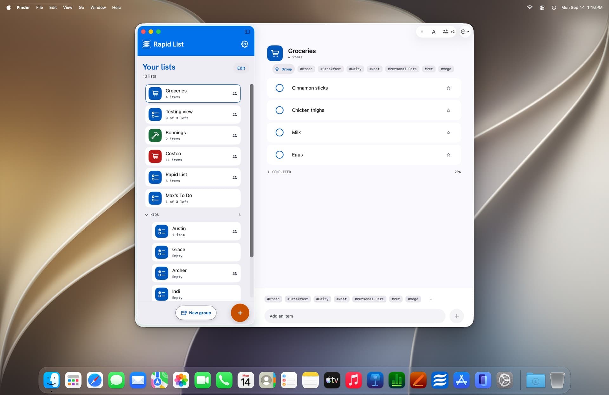Screen dimensions: 609x395
Task: Open the Bunnings list
Action: coord(193,136)
